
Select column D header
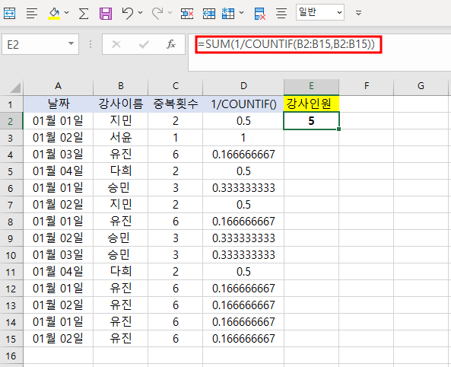[243, 86]
